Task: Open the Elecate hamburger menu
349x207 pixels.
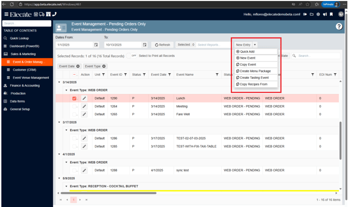Action: coord(6,14)
